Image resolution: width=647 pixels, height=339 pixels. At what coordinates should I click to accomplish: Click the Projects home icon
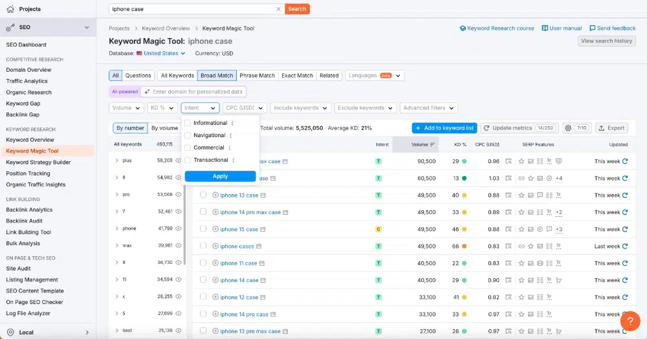10,8
